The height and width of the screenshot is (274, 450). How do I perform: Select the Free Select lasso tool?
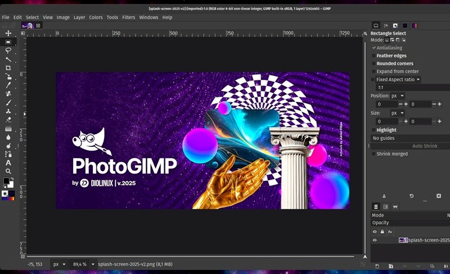(x=8, y=50)
